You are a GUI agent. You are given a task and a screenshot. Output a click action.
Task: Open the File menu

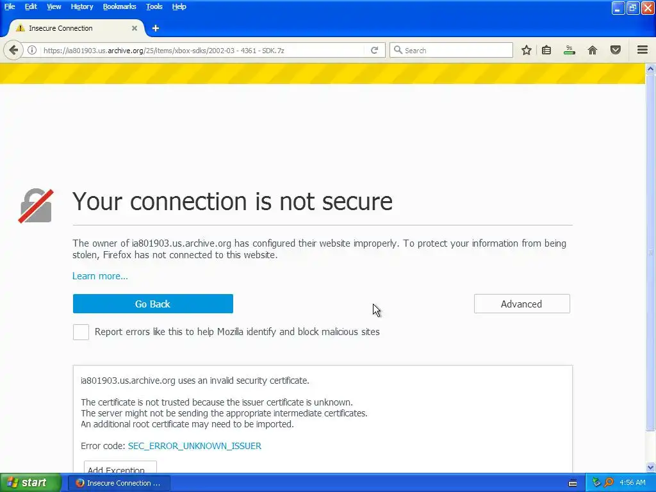[x=10, y=6]
